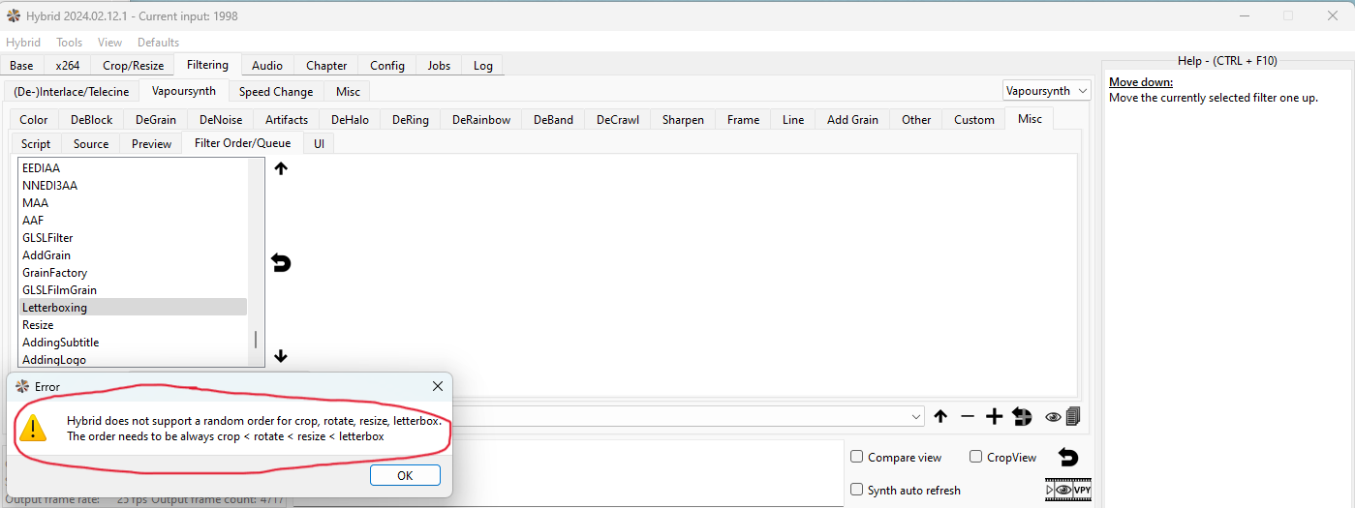Open the Script sub-tab

coord(36,144)
